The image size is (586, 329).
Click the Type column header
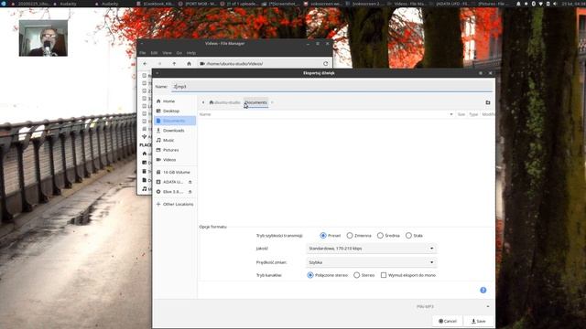pyautogui.click(x=473, y=114)
